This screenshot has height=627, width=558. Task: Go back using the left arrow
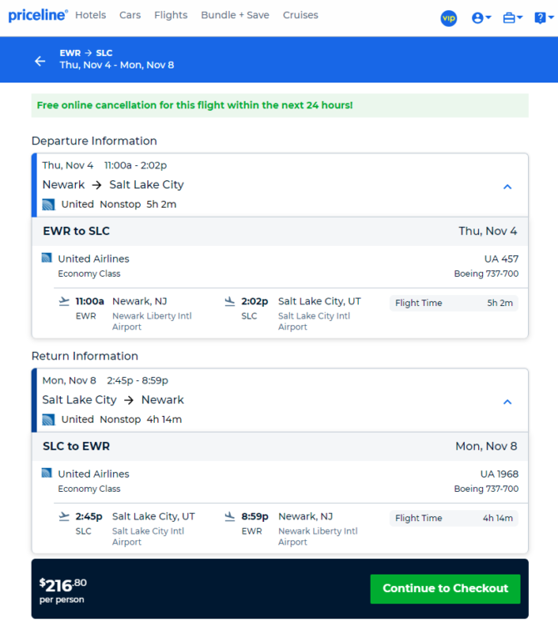pos(40,60)
